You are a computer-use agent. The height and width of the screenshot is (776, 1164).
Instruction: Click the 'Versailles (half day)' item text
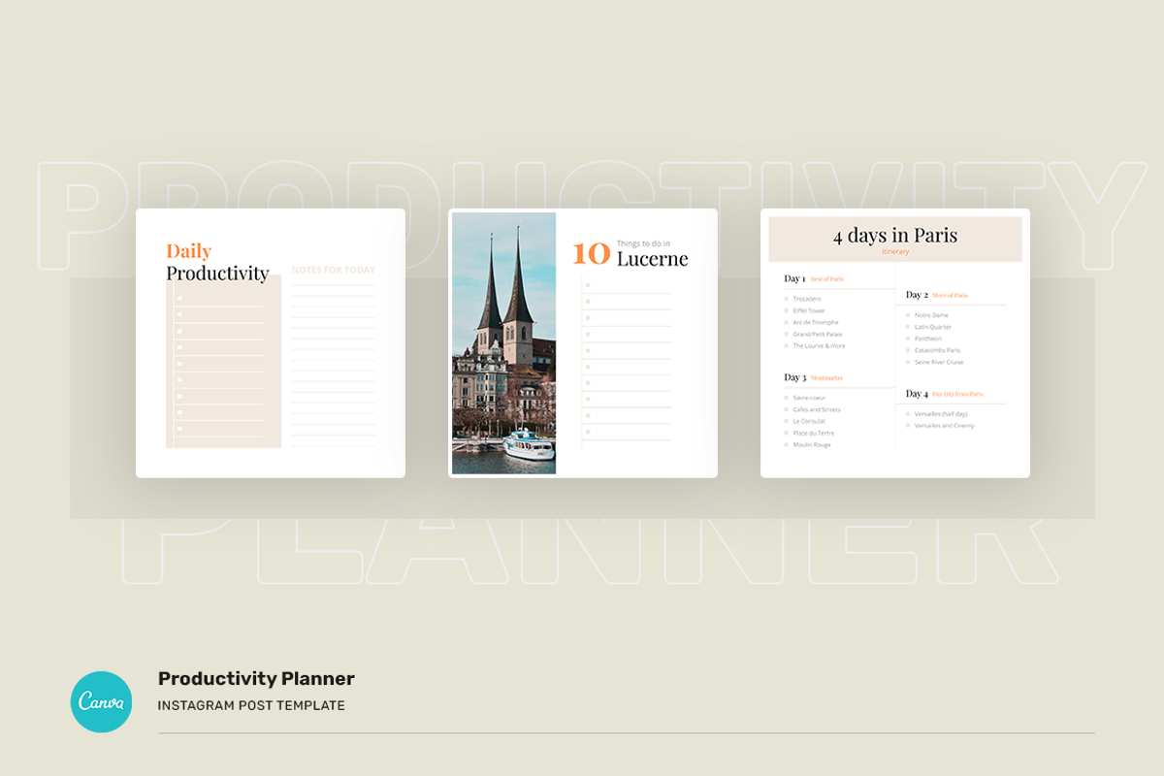(x=942, y=413)
